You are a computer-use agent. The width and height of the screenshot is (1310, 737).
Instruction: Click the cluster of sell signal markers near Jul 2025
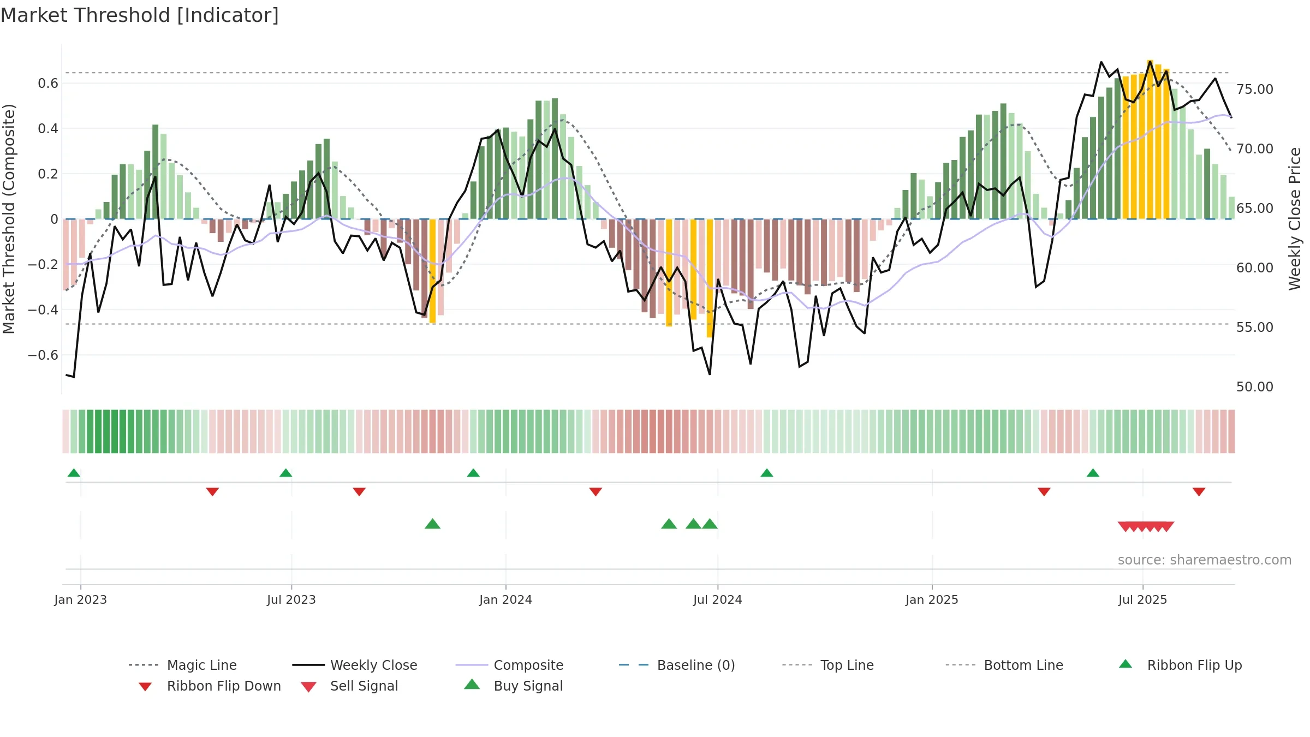[x=1146, y=527]
